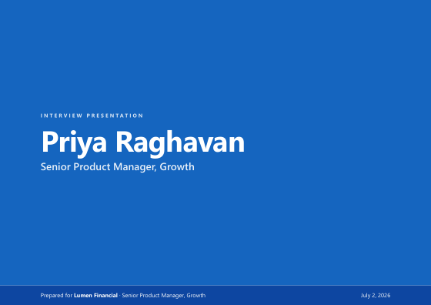This screenshot has height=305, width=431.
Task: Select the 'INTERVIEW PRESENTATION' overline text
Action: tap(92, 116)
